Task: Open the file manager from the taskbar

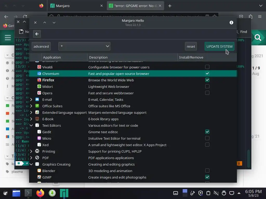Action: click(x=16, y=193)
